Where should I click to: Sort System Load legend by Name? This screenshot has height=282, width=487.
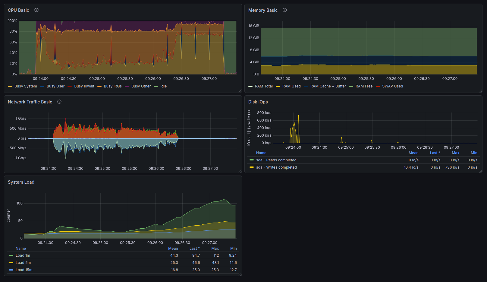pos(21,249)
